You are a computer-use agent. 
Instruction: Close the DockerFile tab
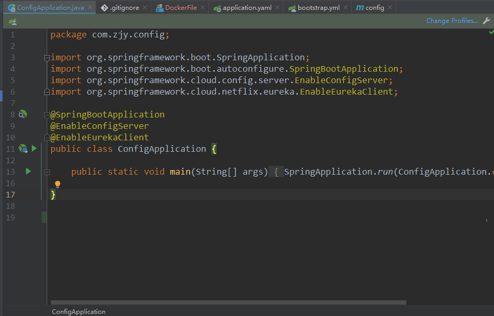click(203, 8)
